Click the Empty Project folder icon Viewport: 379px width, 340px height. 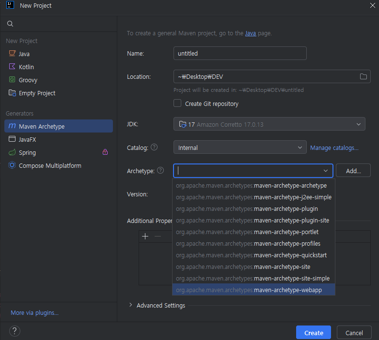click(x=12, y=92)
